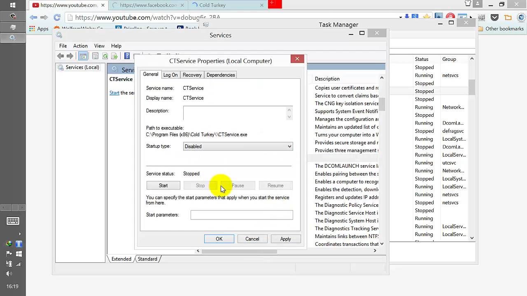Click Task Manager scrollbar down arrow
This screenshot has height=296, width=527.
coord(472,238)
